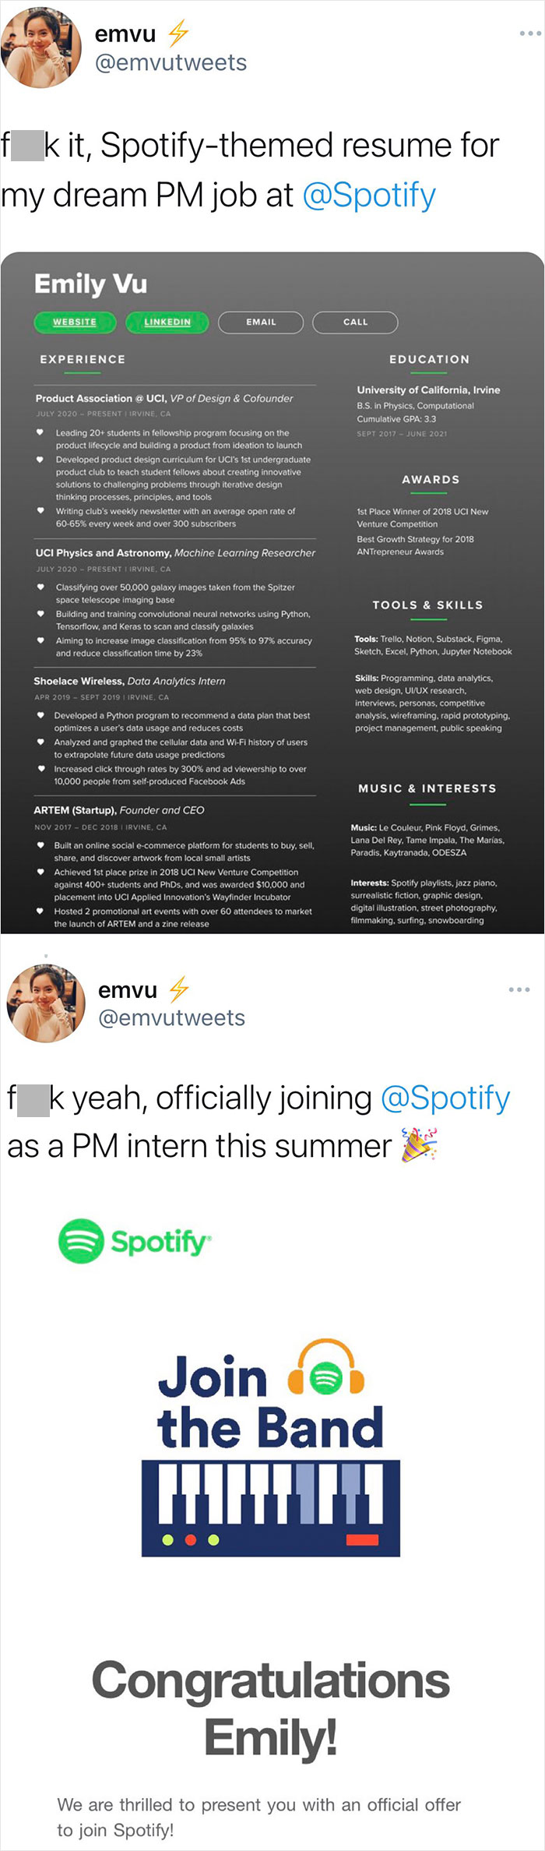Select the EXPERIENCE section header

point(83,359)
